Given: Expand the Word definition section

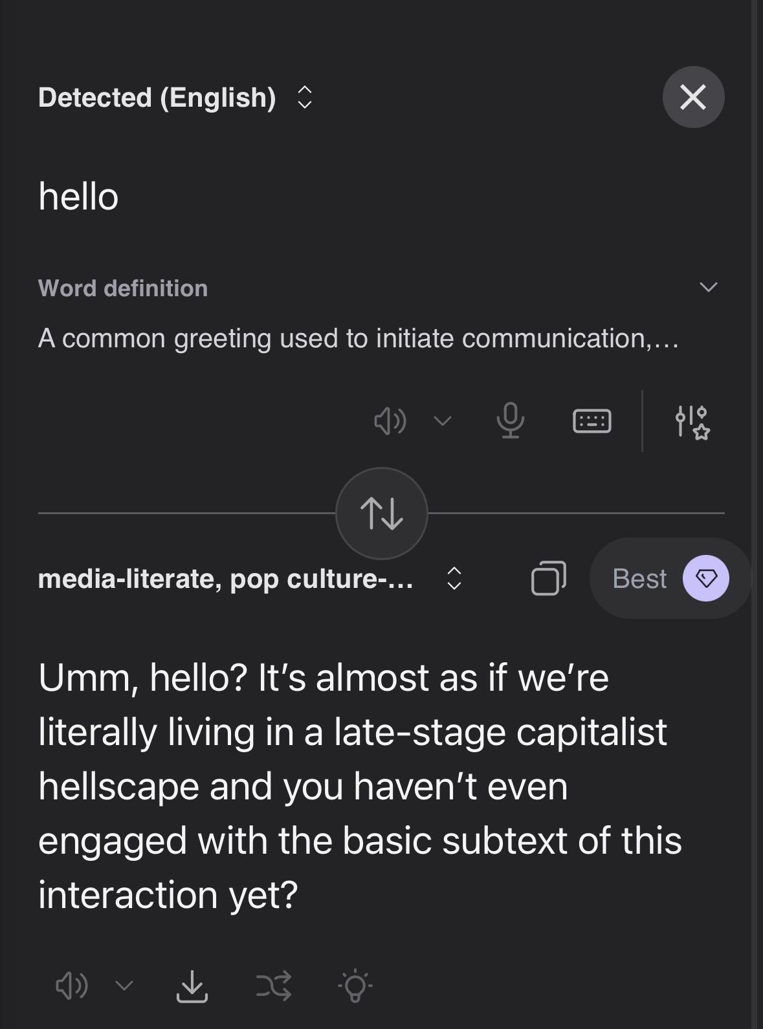Looking at the screenshot, I should (709, 287).
